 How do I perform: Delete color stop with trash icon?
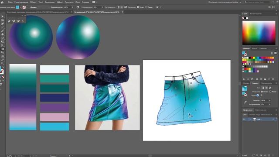(262, 96)
